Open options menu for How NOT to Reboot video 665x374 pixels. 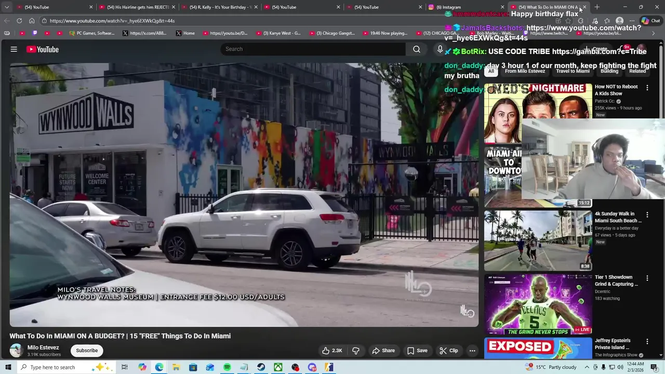coord(647,88)
